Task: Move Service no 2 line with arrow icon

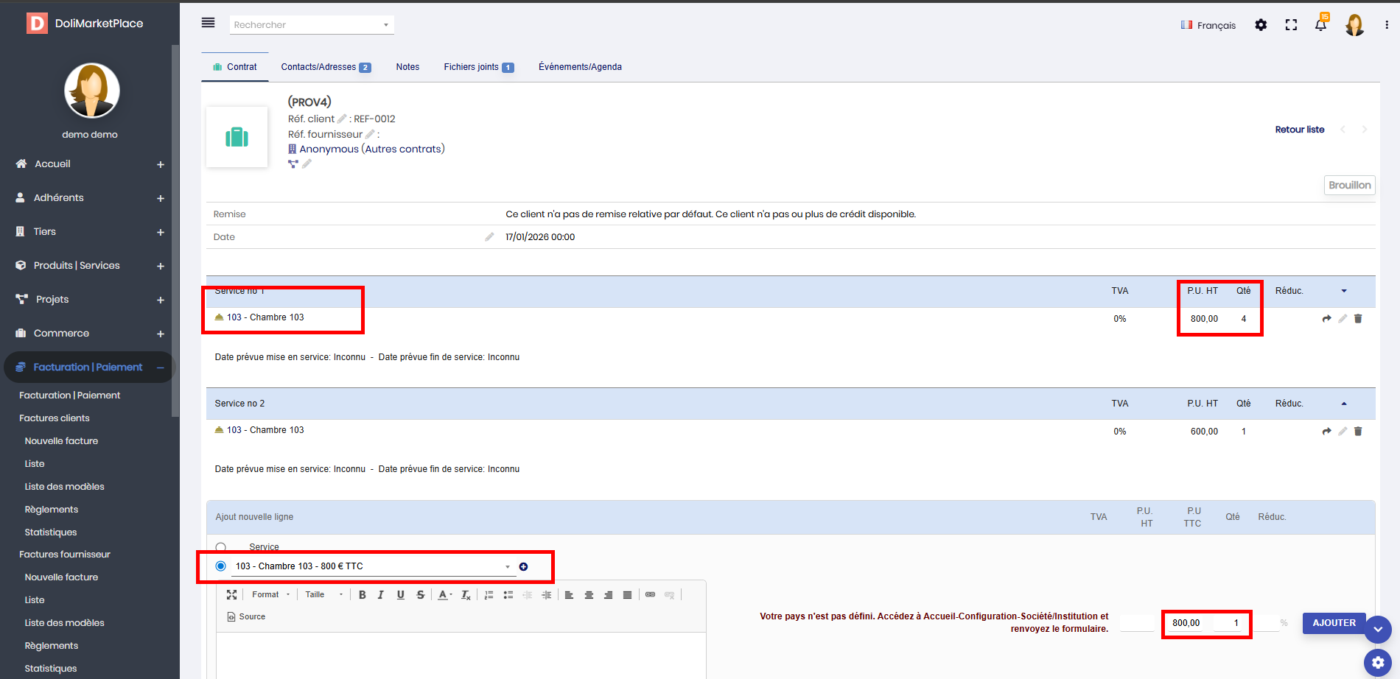Action: (x=1327, y=432)
